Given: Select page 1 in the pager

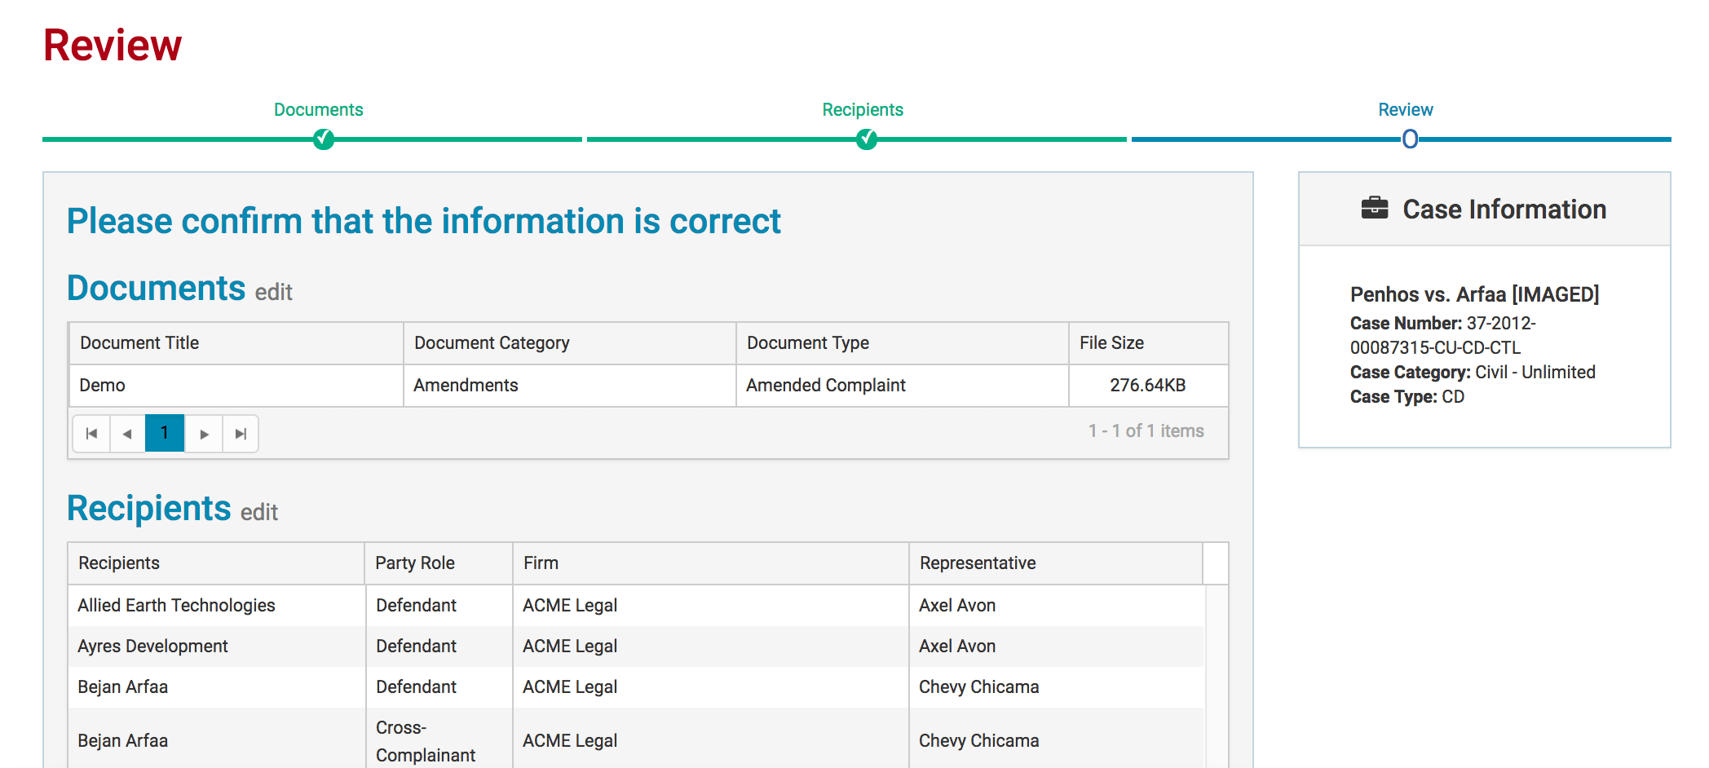Looking at the screenshot, I should (165, 434).
